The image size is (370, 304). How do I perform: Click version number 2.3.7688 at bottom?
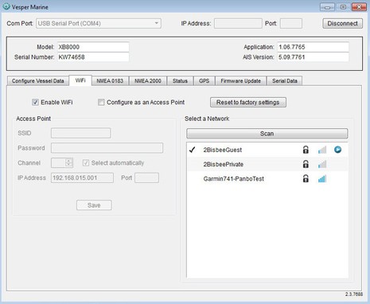pyautogui.click(x=354, y=294)
